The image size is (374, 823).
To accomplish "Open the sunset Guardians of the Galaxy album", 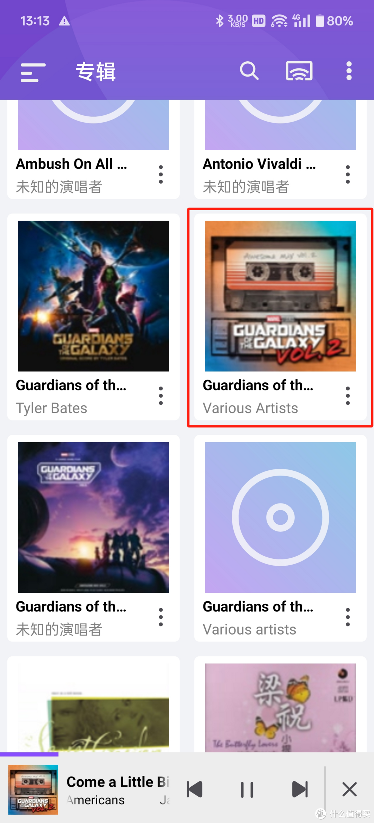I will coord(93,517).
